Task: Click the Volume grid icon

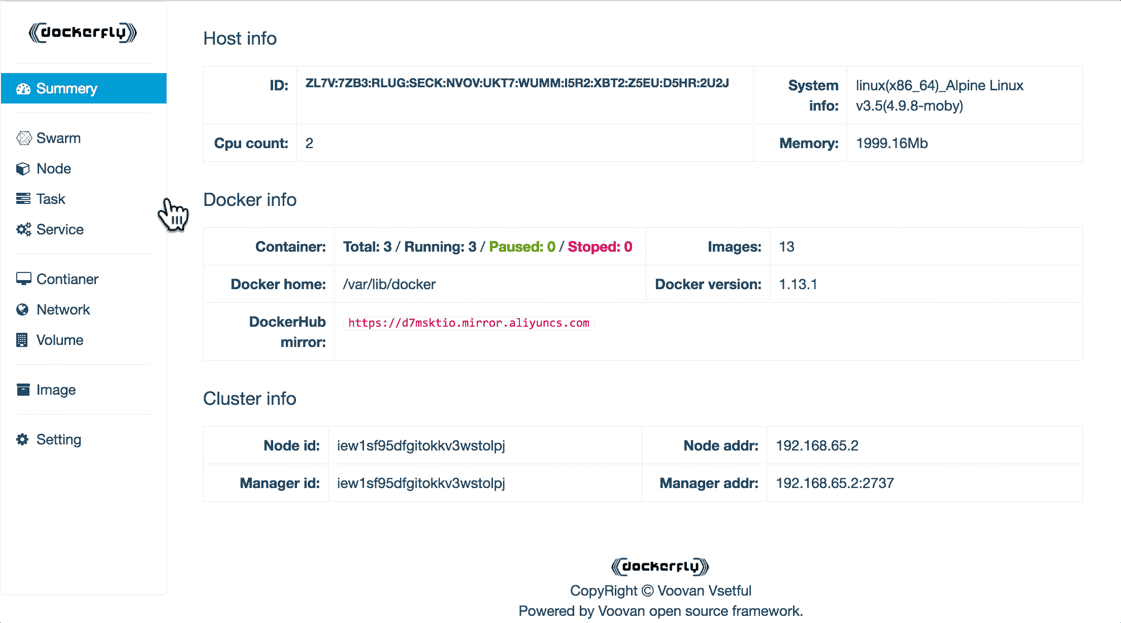Action: (x=24, y=340)
